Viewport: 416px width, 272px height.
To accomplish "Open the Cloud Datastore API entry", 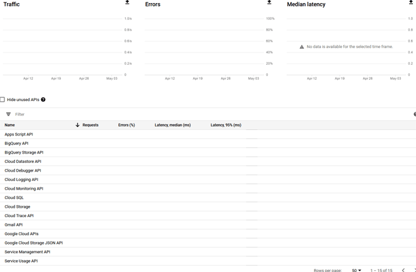I will point(23,161).
